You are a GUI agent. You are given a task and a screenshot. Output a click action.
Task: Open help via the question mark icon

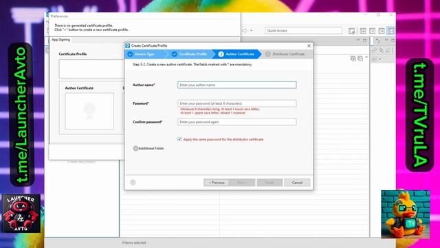click(x=133, y=182)
